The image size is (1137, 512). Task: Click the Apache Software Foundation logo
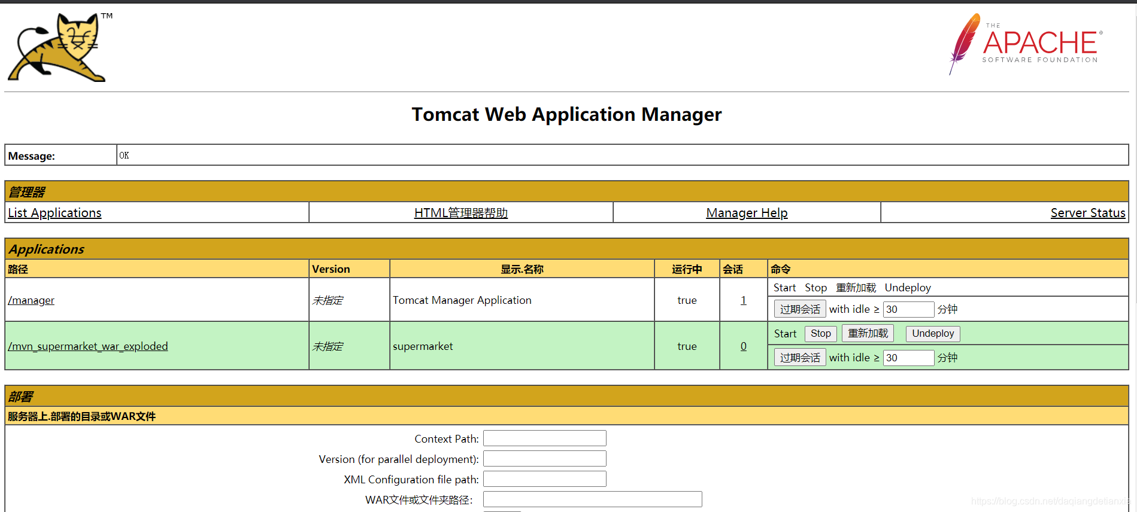coord(1026,44)
